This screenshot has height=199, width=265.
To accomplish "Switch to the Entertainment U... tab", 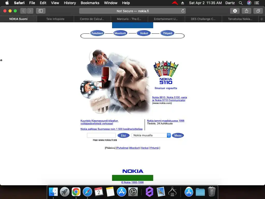I will point(166,19).
